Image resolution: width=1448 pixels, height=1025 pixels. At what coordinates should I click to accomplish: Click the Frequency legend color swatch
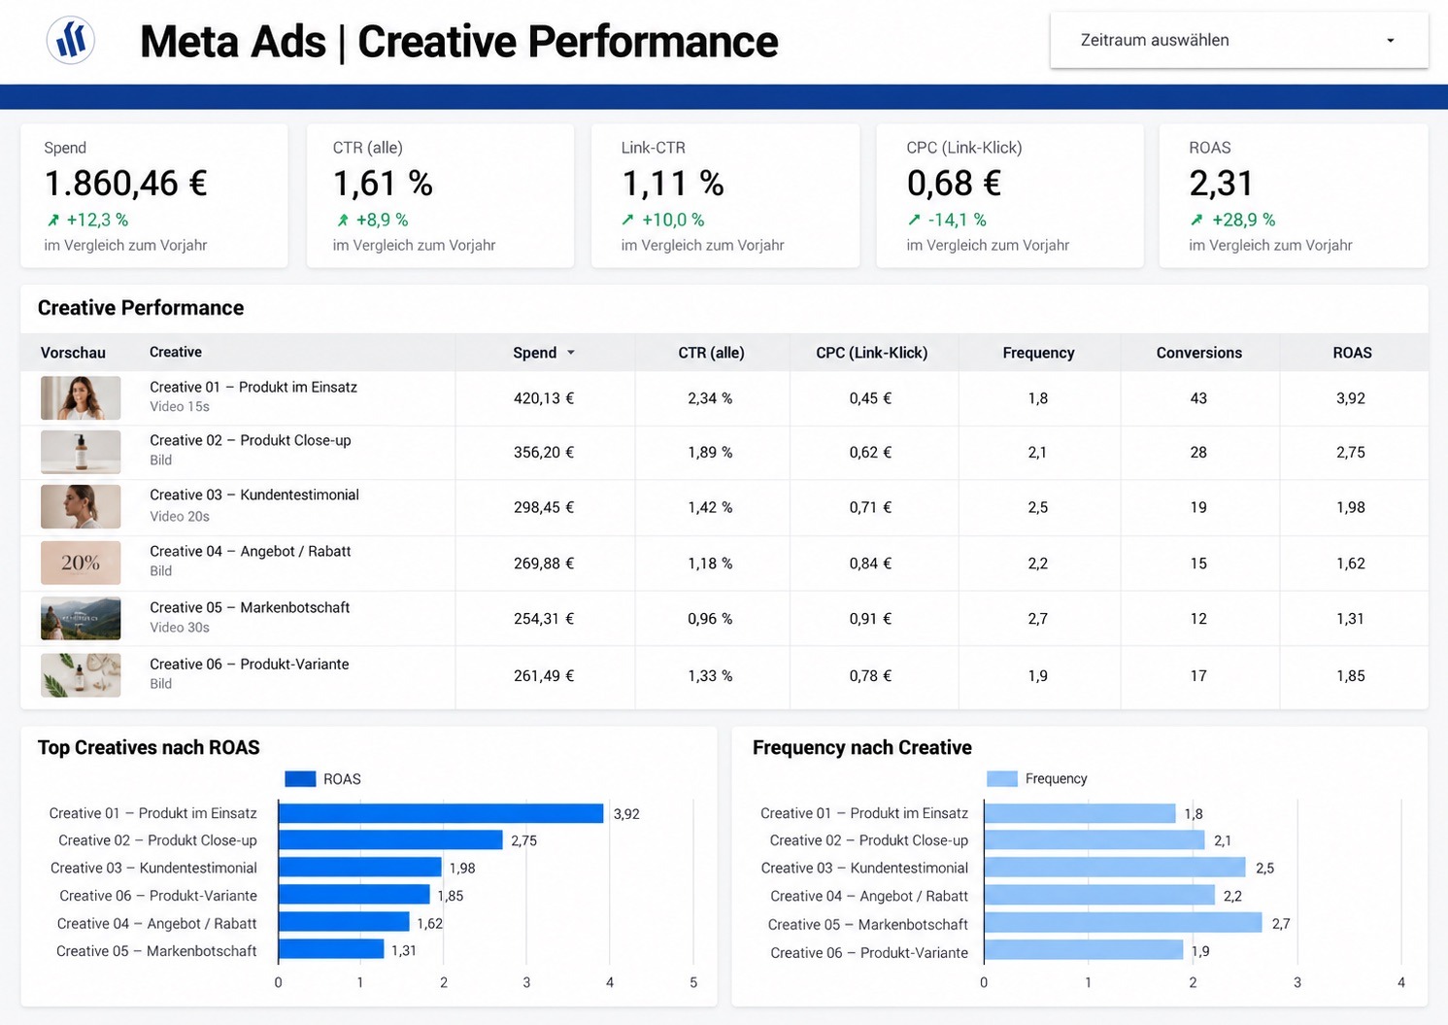[1001, 779]
